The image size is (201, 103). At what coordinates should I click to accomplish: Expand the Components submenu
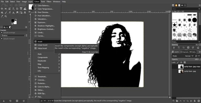[47, 57]
